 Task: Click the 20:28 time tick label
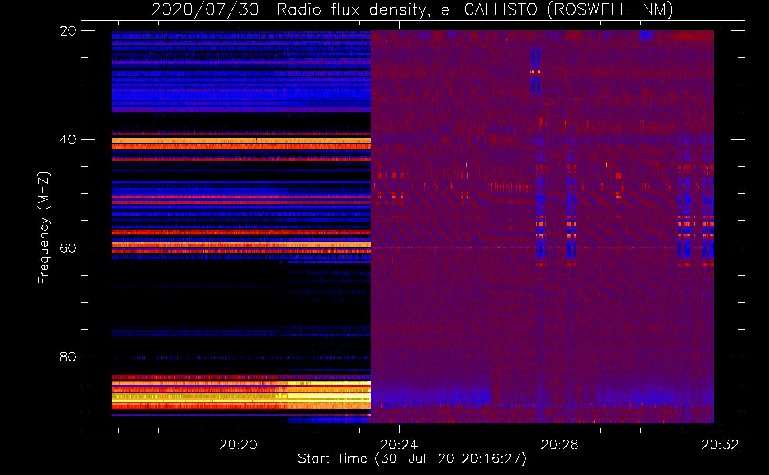point(560,445)
